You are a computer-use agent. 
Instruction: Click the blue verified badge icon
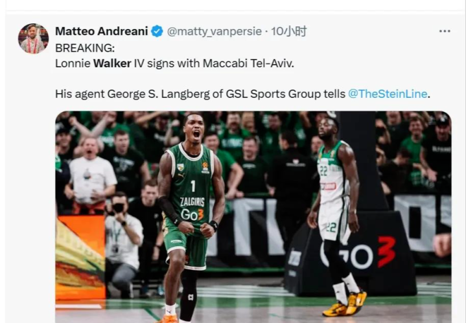[x=157, y=31]
